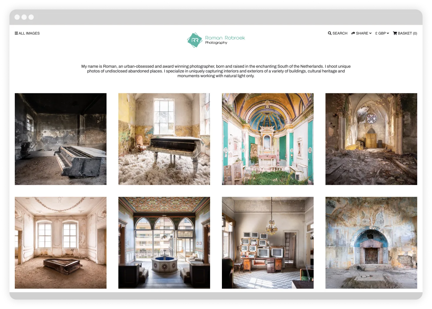Open the stacked televisions and chandelier photo
This screenshot has height=309, width=432.
click(x=268, y=243)
